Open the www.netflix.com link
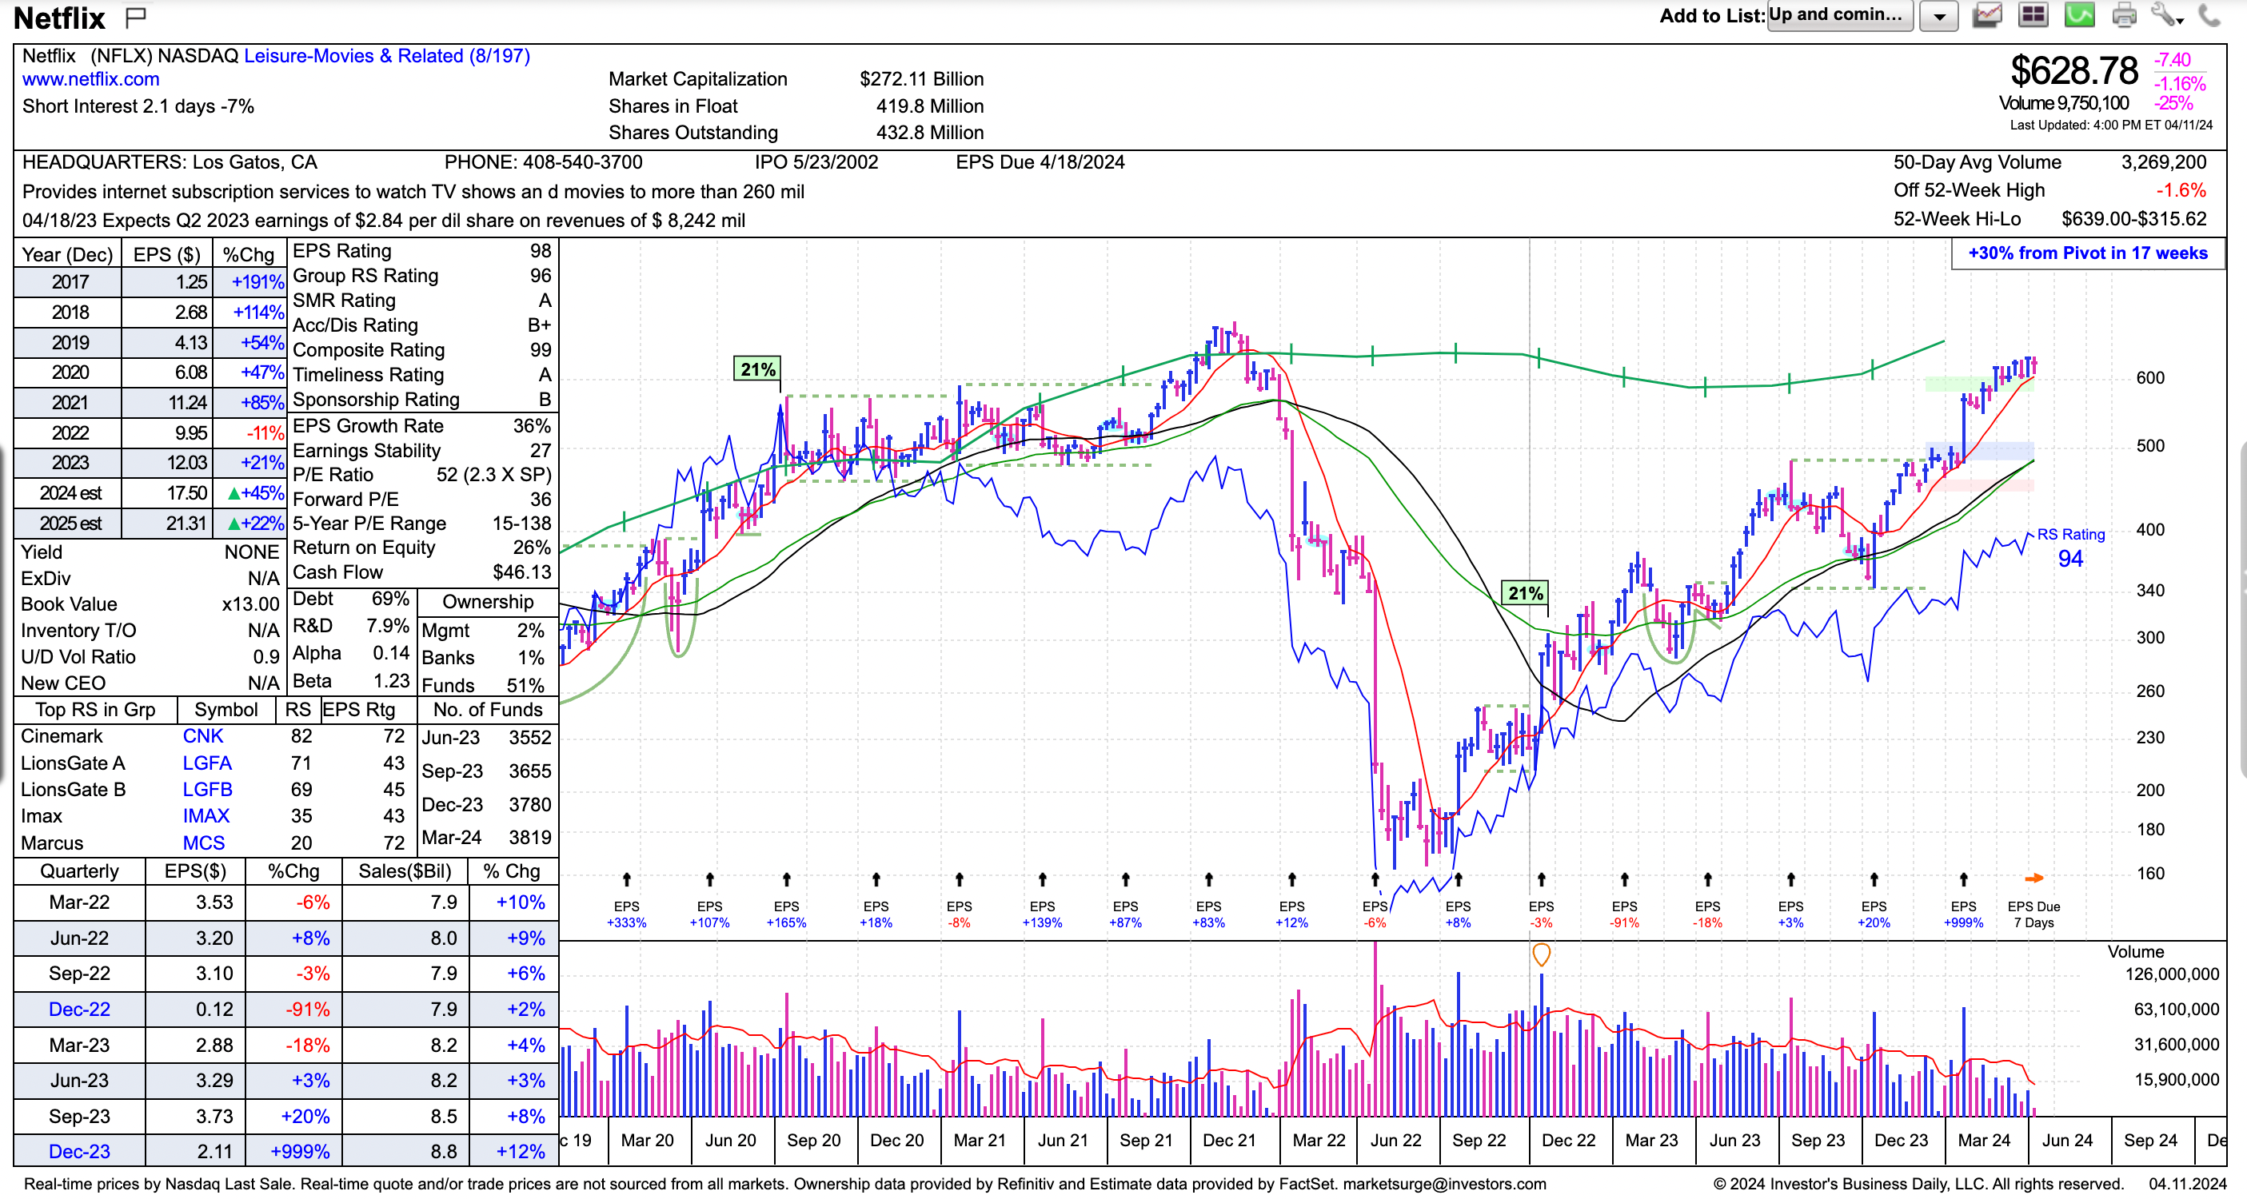Image resolution: width=2247 pixels, height=1199 pixels. pyautogui.click(x=90, y=79)
